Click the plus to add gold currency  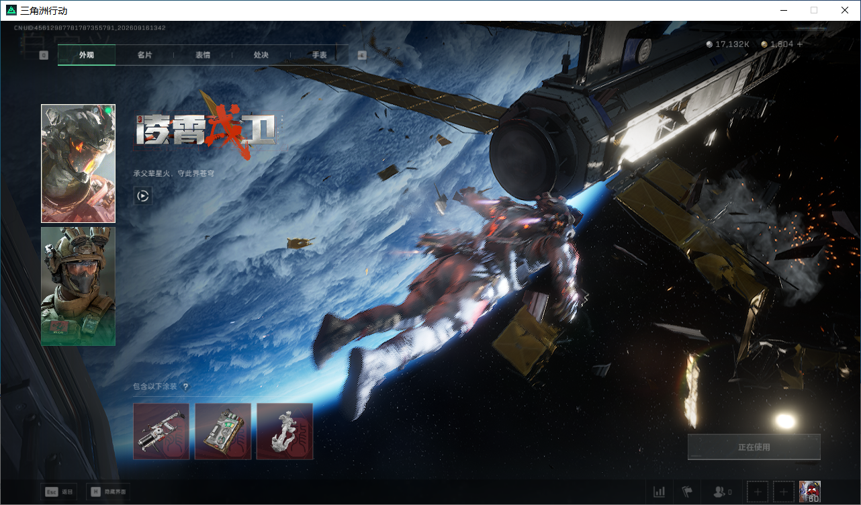tap(799, 44)
